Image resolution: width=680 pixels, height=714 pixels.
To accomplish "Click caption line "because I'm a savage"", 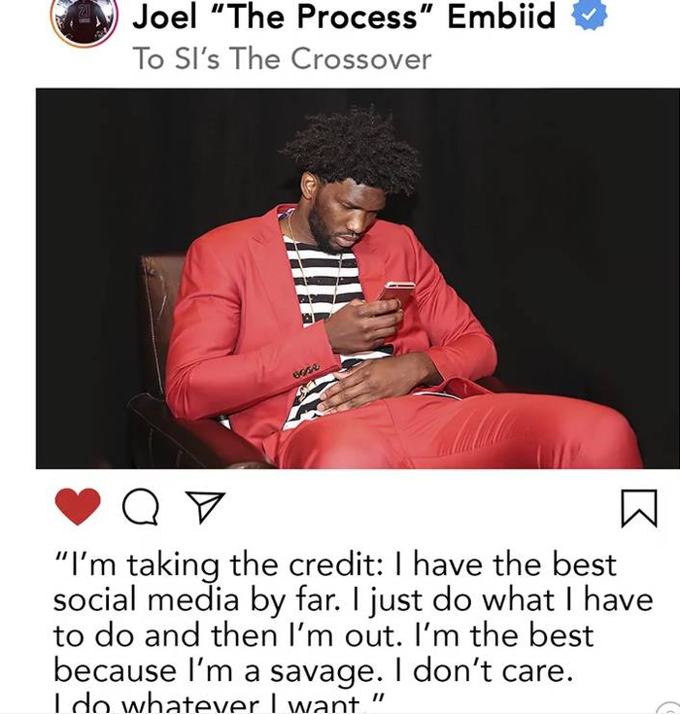I will point(219,671).
